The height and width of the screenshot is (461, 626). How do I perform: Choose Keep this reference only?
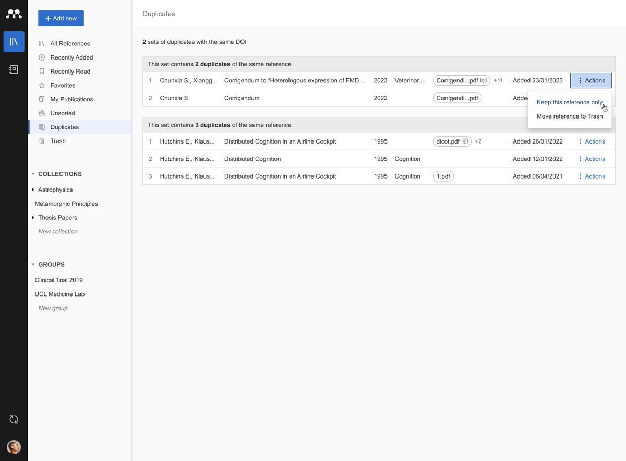pos(570,102)
